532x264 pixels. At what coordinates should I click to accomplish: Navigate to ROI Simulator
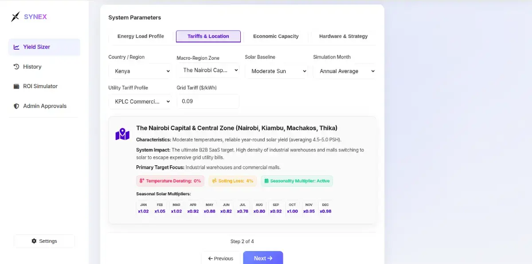[x=44, y=86]
